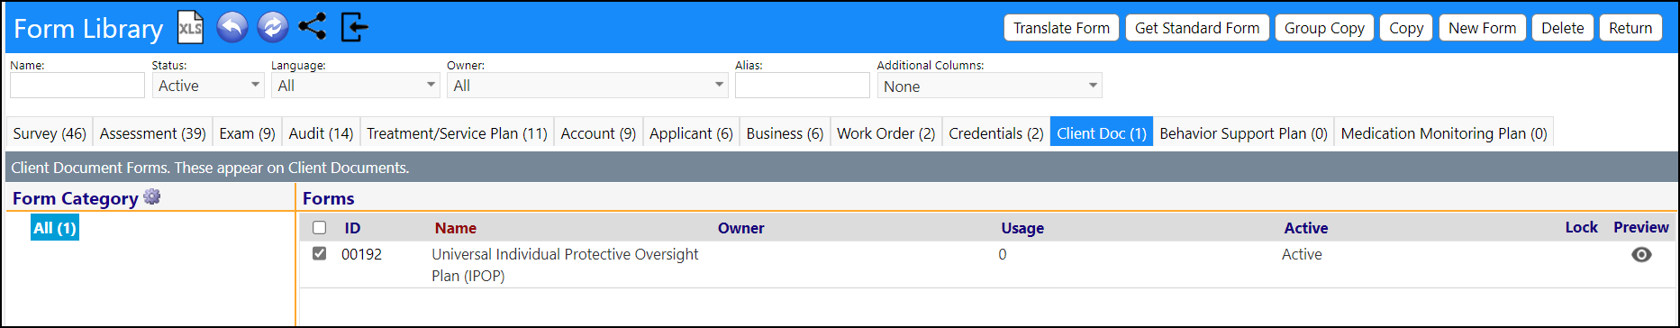Click the Translate Form button

click(x=1061, y=28)
